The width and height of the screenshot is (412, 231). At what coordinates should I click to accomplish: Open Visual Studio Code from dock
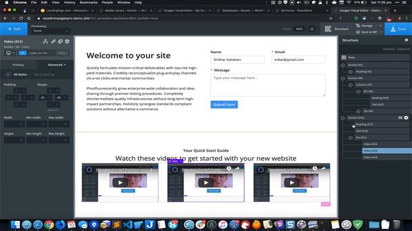[128, 225]
